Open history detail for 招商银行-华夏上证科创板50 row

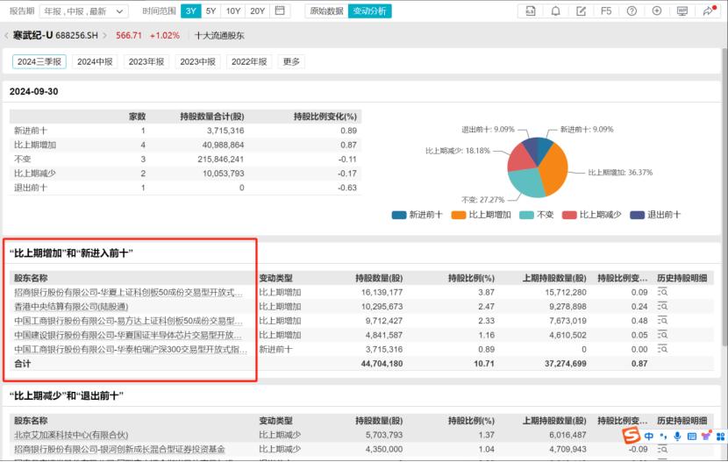tap(662, 292)
